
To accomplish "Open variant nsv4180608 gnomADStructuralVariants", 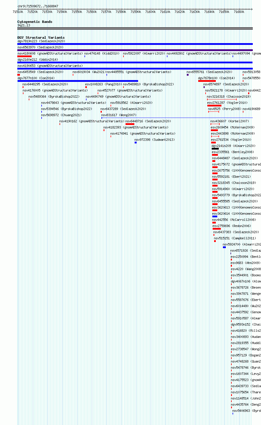I will point(50,53).
